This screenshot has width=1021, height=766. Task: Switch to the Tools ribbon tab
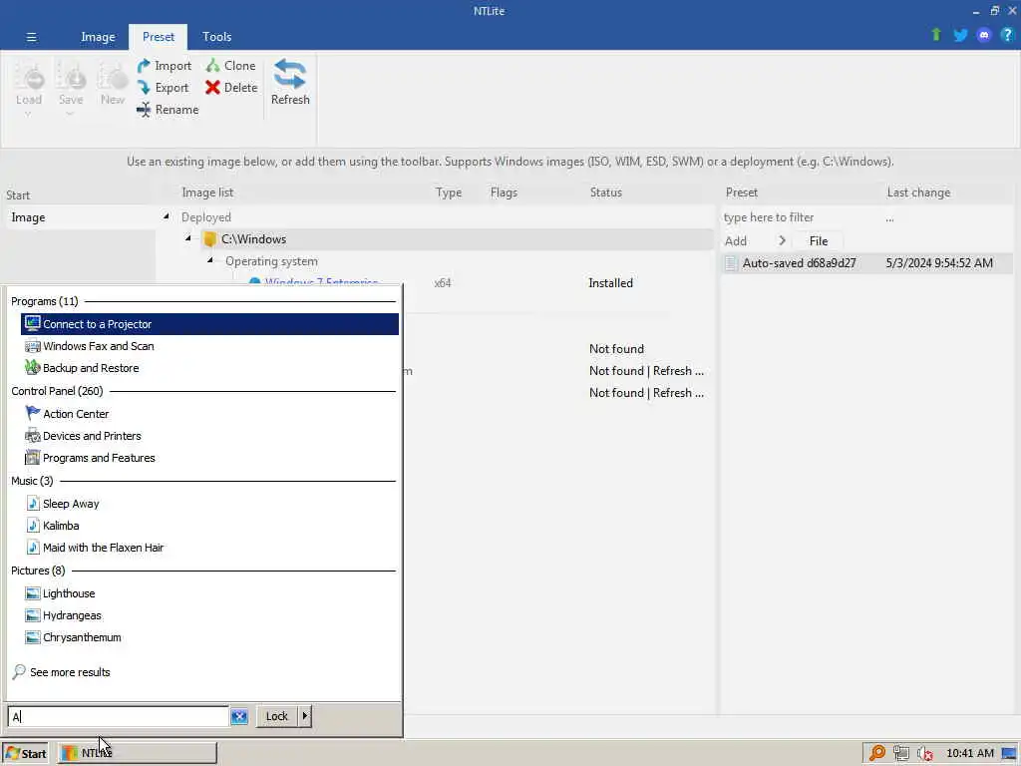tap(216, 37)
